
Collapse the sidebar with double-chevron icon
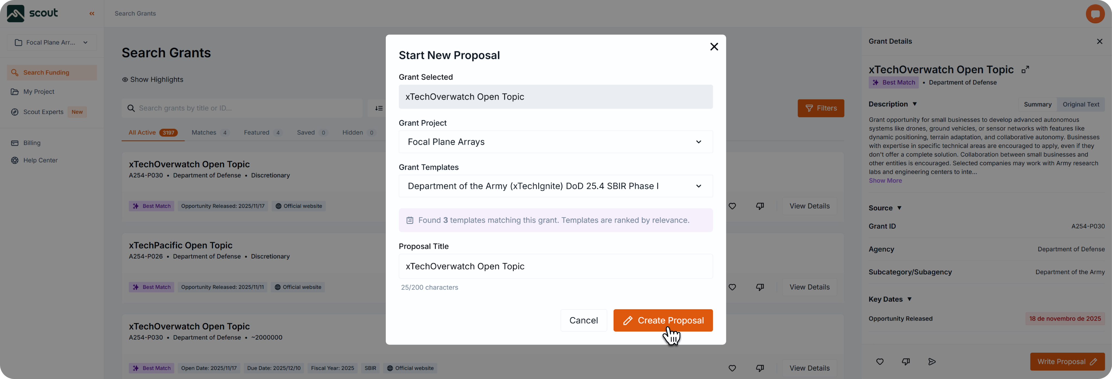[x=92, y=14]
